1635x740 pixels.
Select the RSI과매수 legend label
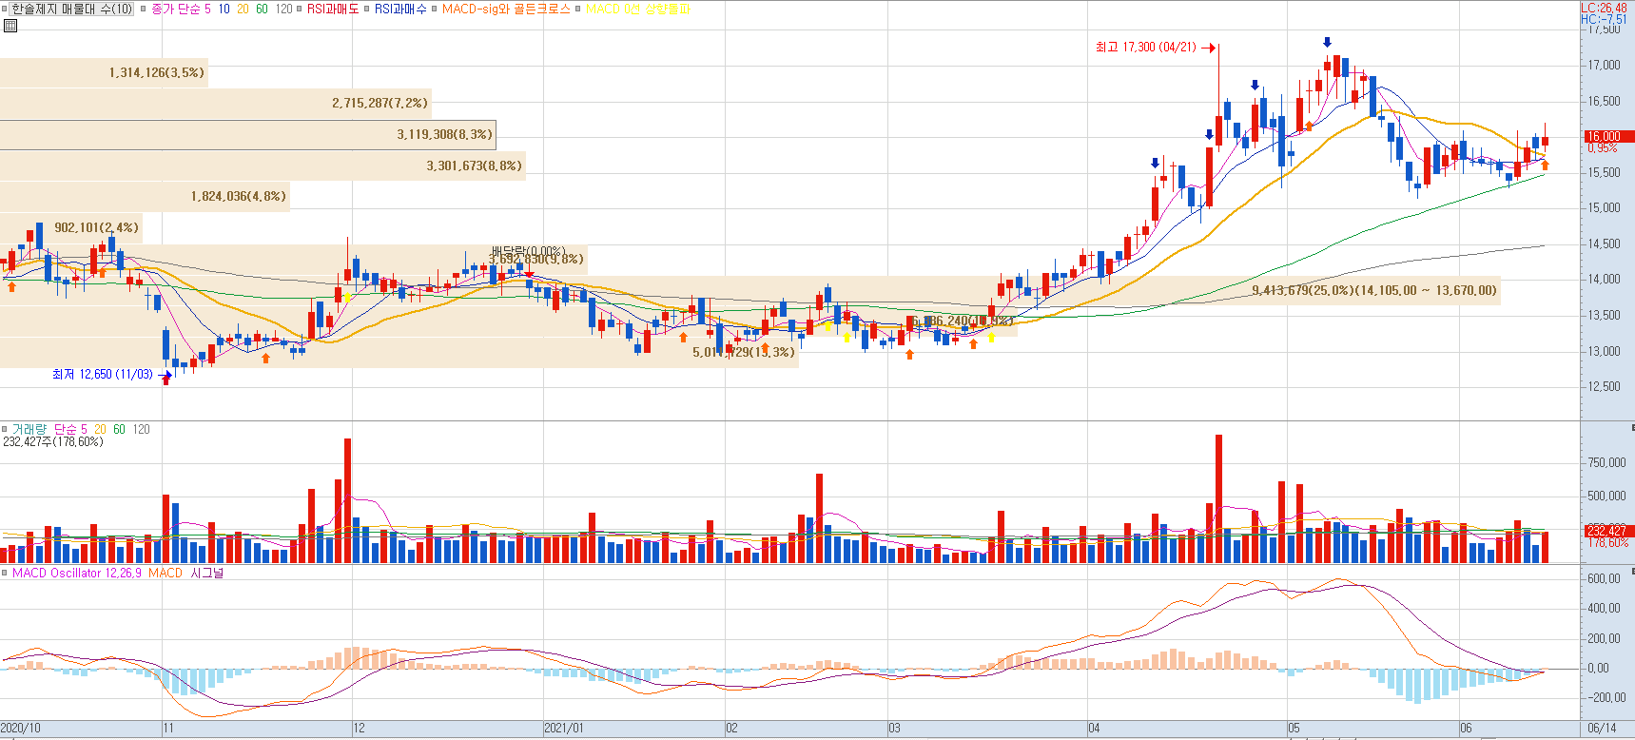(x=400, y=9)
